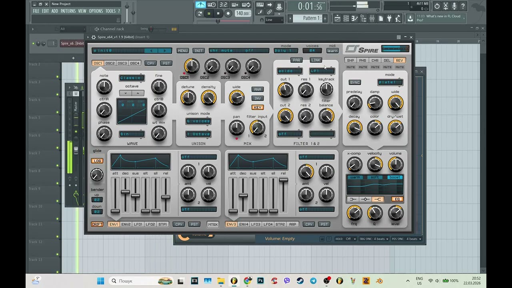Viewport: 512px width, 288px height.
Task: Open the acido filter type dropdown
Action: point(290,71)
